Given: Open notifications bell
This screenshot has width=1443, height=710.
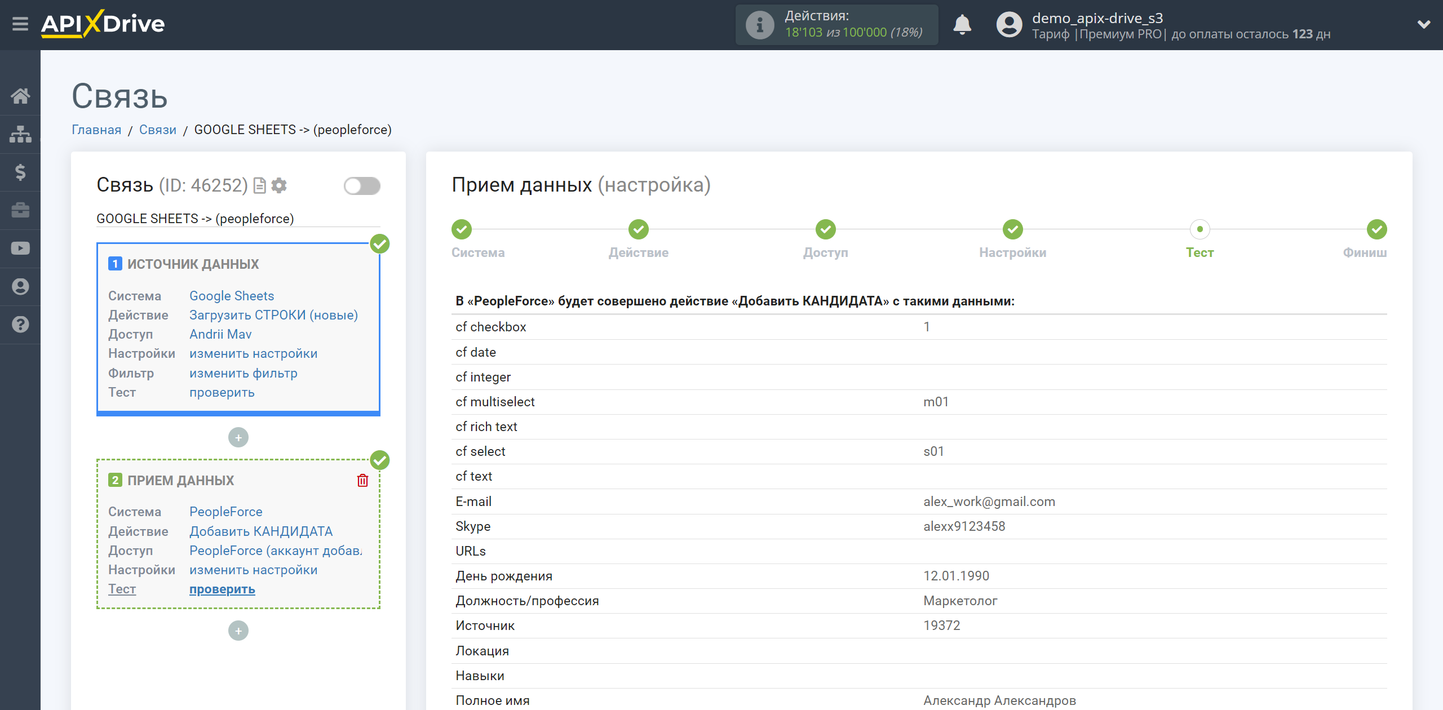Looking at the screenshot, I should pos(962,25).
